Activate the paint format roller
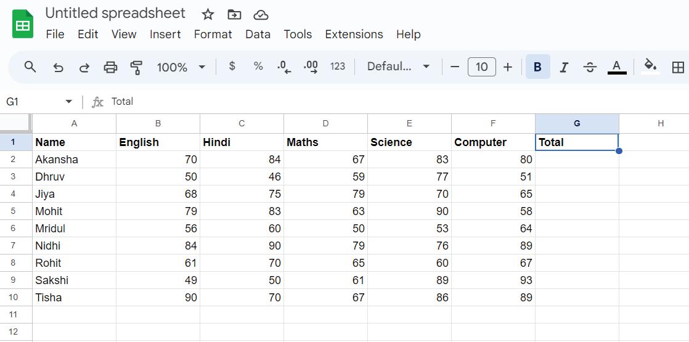This screenshot has height=342, width=689. 137,67
